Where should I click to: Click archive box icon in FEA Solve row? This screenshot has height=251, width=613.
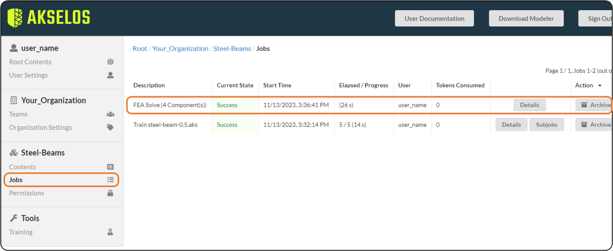click(x=584, y=105)
